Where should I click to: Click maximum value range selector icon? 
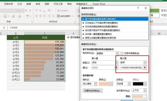pos(145,67)
